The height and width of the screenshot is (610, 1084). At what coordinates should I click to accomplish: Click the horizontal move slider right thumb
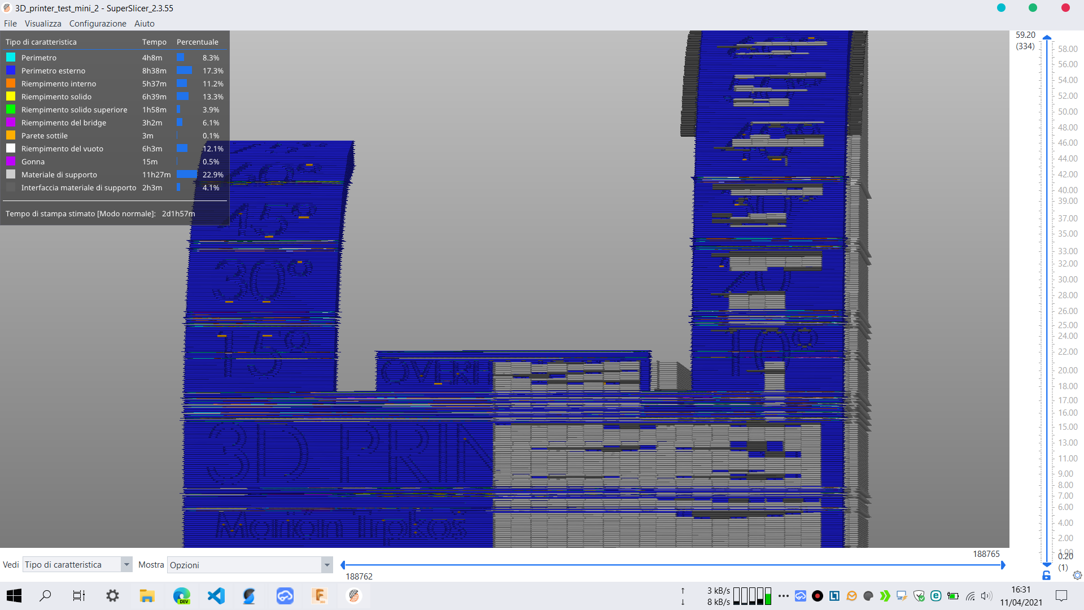coord(1003,565)
